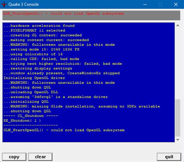Minimize the Quake 3 Console window

pos(145,5)
